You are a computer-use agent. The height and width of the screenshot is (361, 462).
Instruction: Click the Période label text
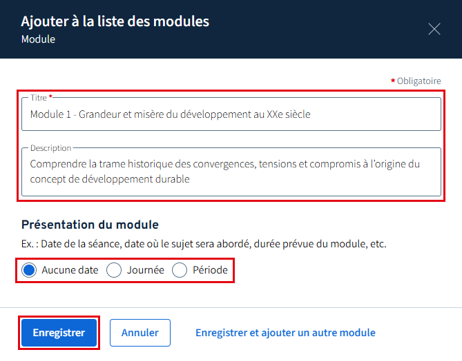(210, 270)
